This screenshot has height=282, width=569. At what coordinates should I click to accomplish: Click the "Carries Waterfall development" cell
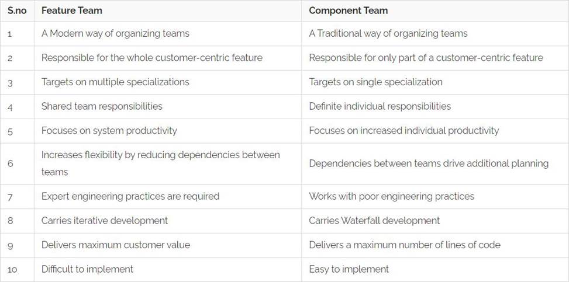tap(374, 221)
